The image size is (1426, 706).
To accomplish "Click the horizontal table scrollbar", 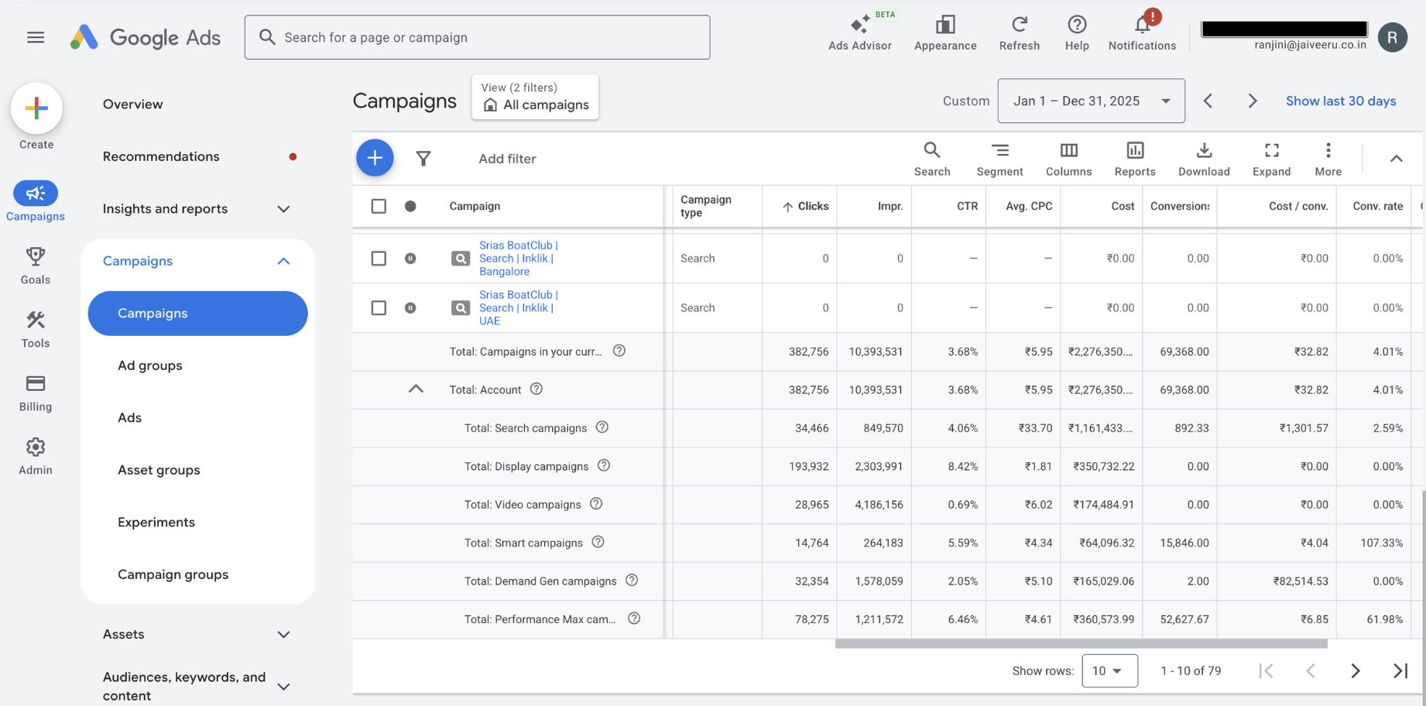I will point(1081,644).
